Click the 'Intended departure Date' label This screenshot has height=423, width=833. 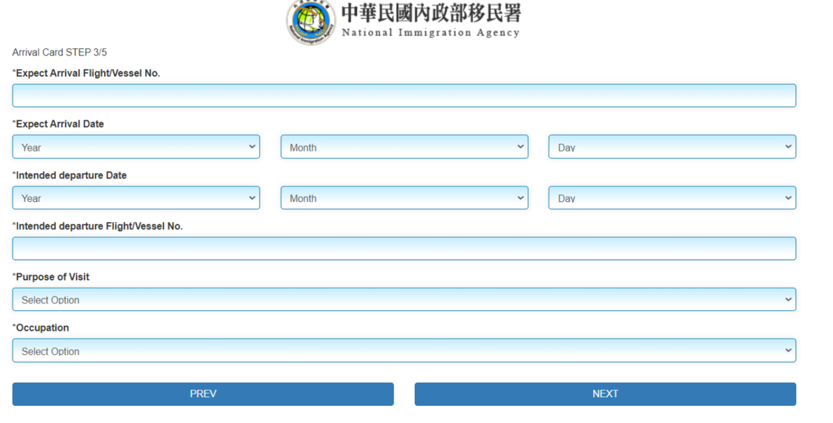pos(70,175)
